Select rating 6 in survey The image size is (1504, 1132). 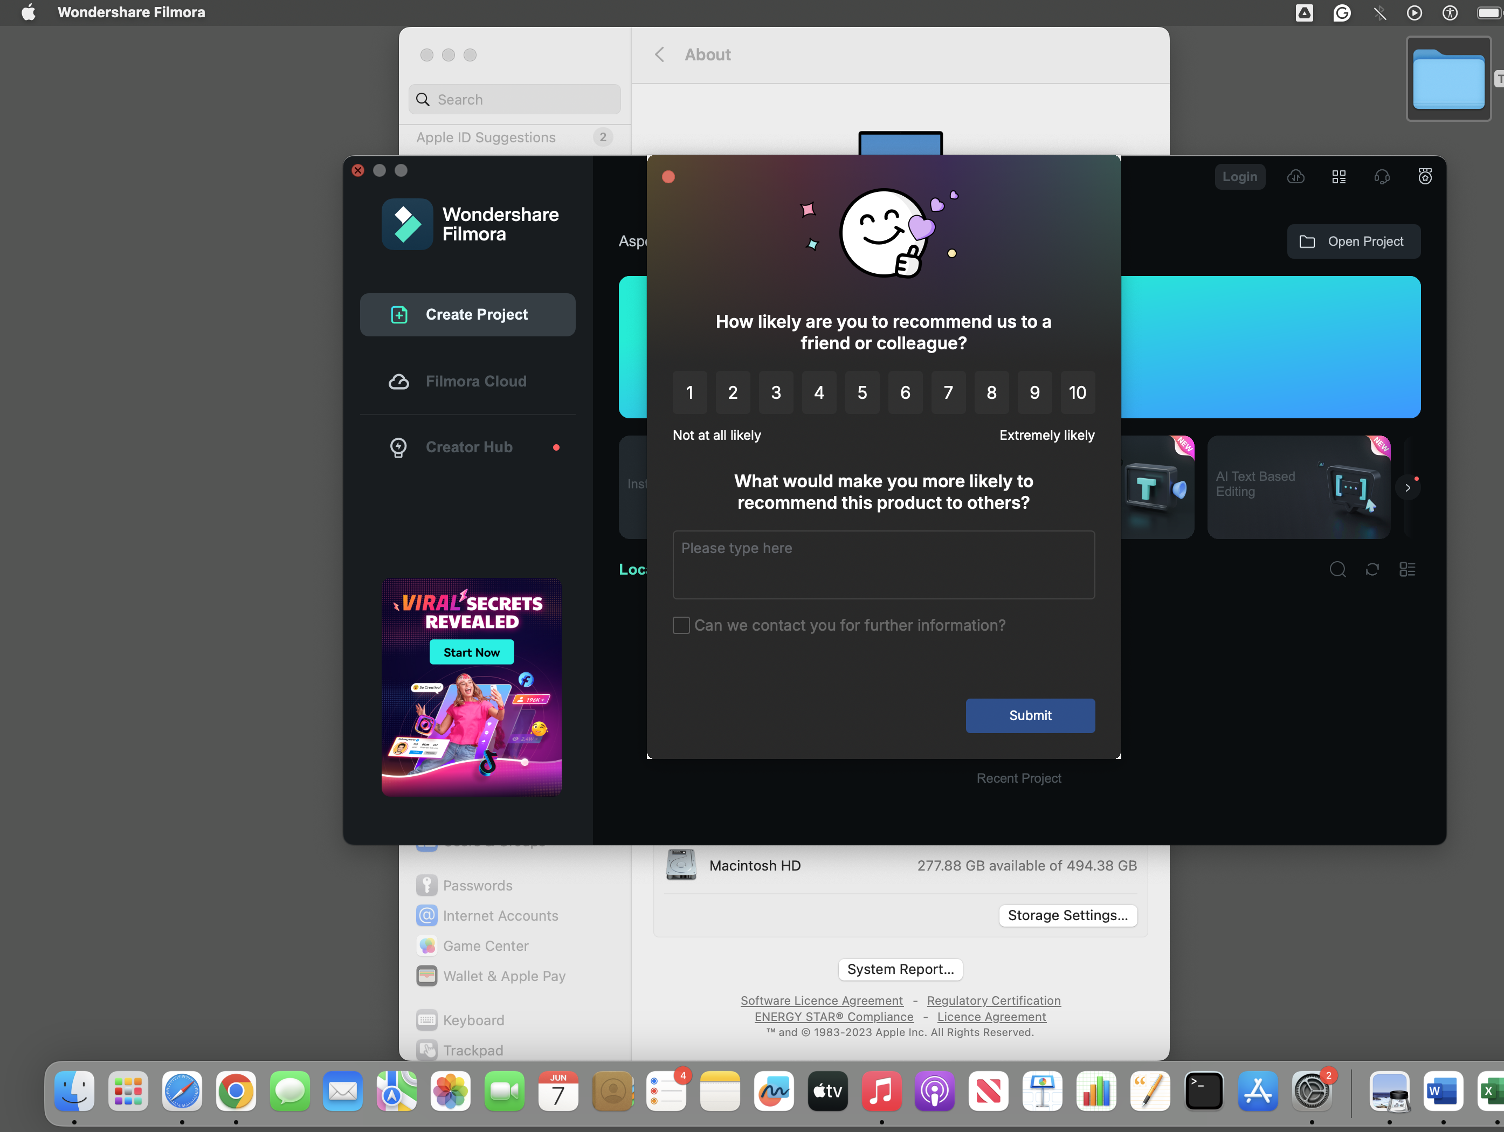pyautogui.click(x=906, y=392)
